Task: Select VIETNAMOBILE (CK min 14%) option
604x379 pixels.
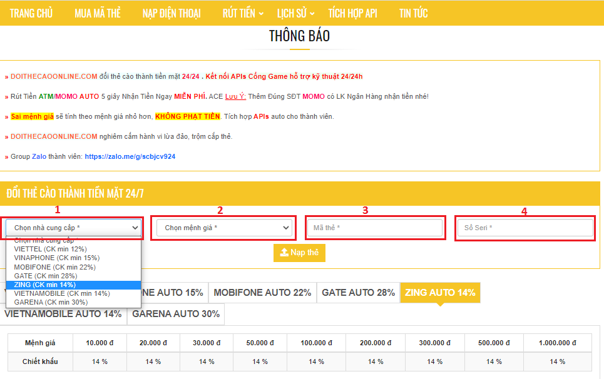Action: 74,293
